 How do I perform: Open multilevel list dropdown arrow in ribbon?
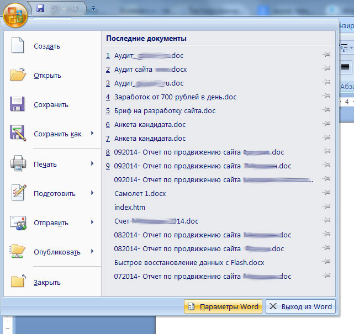[351, 47]
